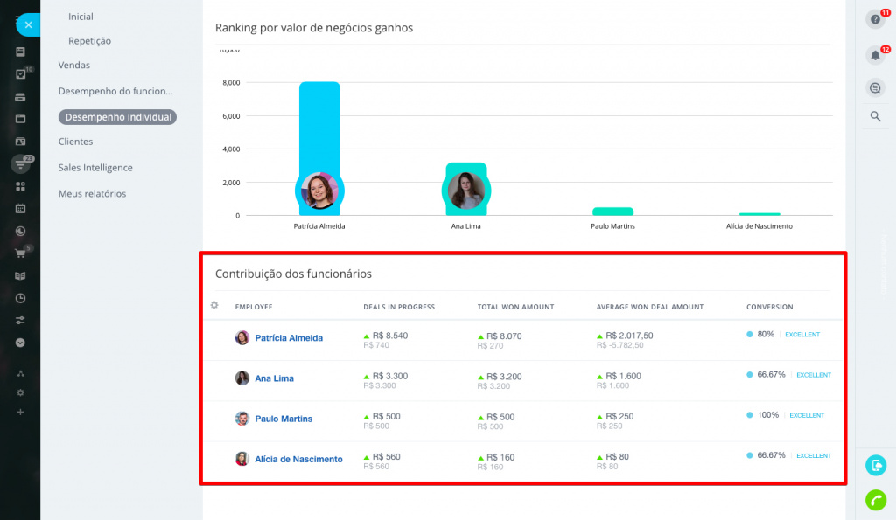Select the Inicial menu item
896x520 pixels.
(80, 17)
